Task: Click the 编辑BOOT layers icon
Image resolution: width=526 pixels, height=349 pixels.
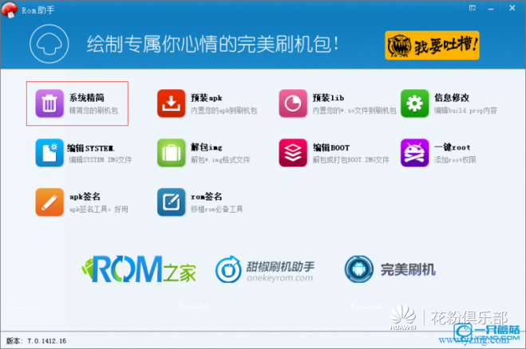Action: (x=293, y=153)
